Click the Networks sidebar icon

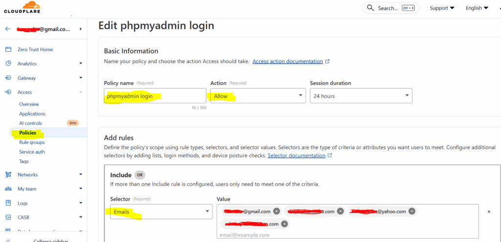8,175
